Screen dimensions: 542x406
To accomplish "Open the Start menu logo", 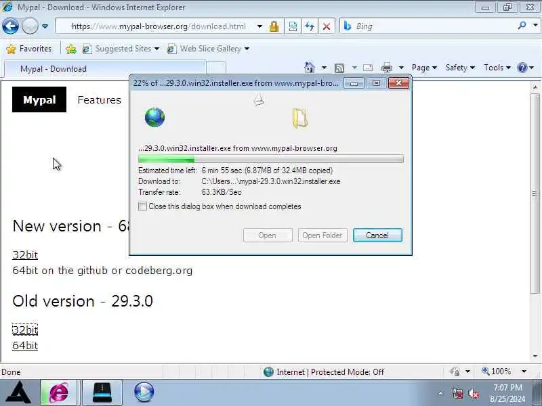I will coord(18,392).
